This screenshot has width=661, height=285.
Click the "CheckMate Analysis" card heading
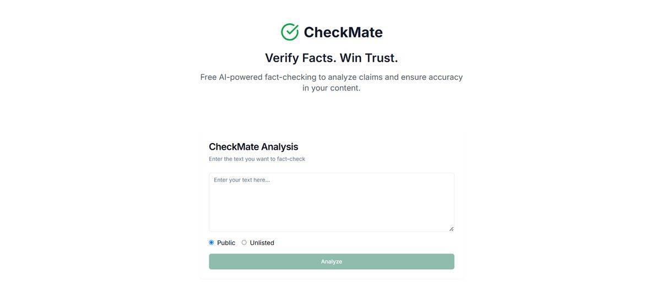tap(253, 147)
